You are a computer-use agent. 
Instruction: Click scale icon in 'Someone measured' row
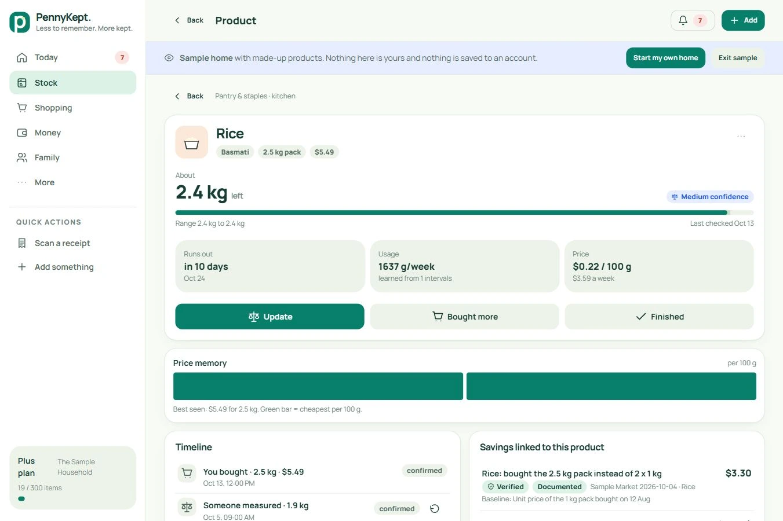tap(187, 507)
